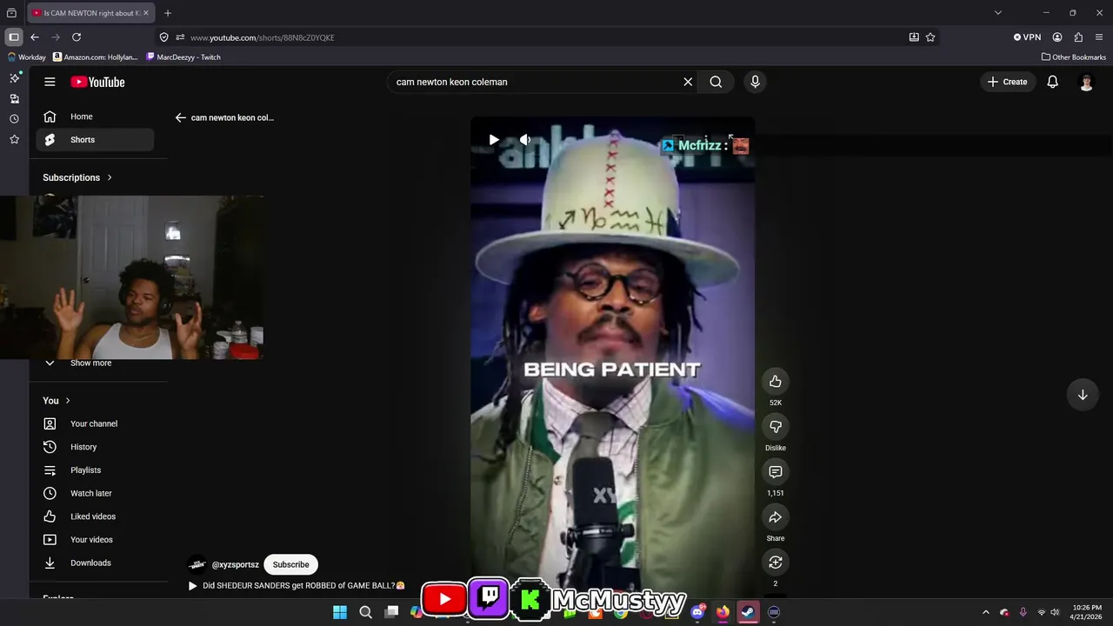The height and width of the screenshot is (626, 1113).
Task: Open the YouTube hamburger guide menu
Action: (x=50, y=82)
